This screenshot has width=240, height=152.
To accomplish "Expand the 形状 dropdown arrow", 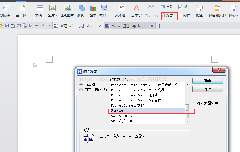I will click(x=86, y=15).
